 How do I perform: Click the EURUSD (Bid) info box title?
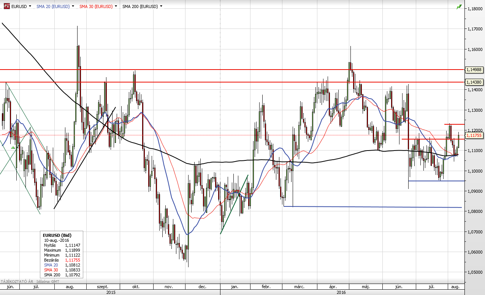pyautogui.click(x=57, y=235)
